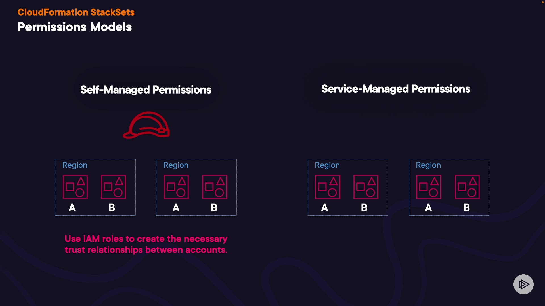Click the Permissions Models slide title
Image resolution: width=545 pixels, height=306 pixels.
click(75, 27)
